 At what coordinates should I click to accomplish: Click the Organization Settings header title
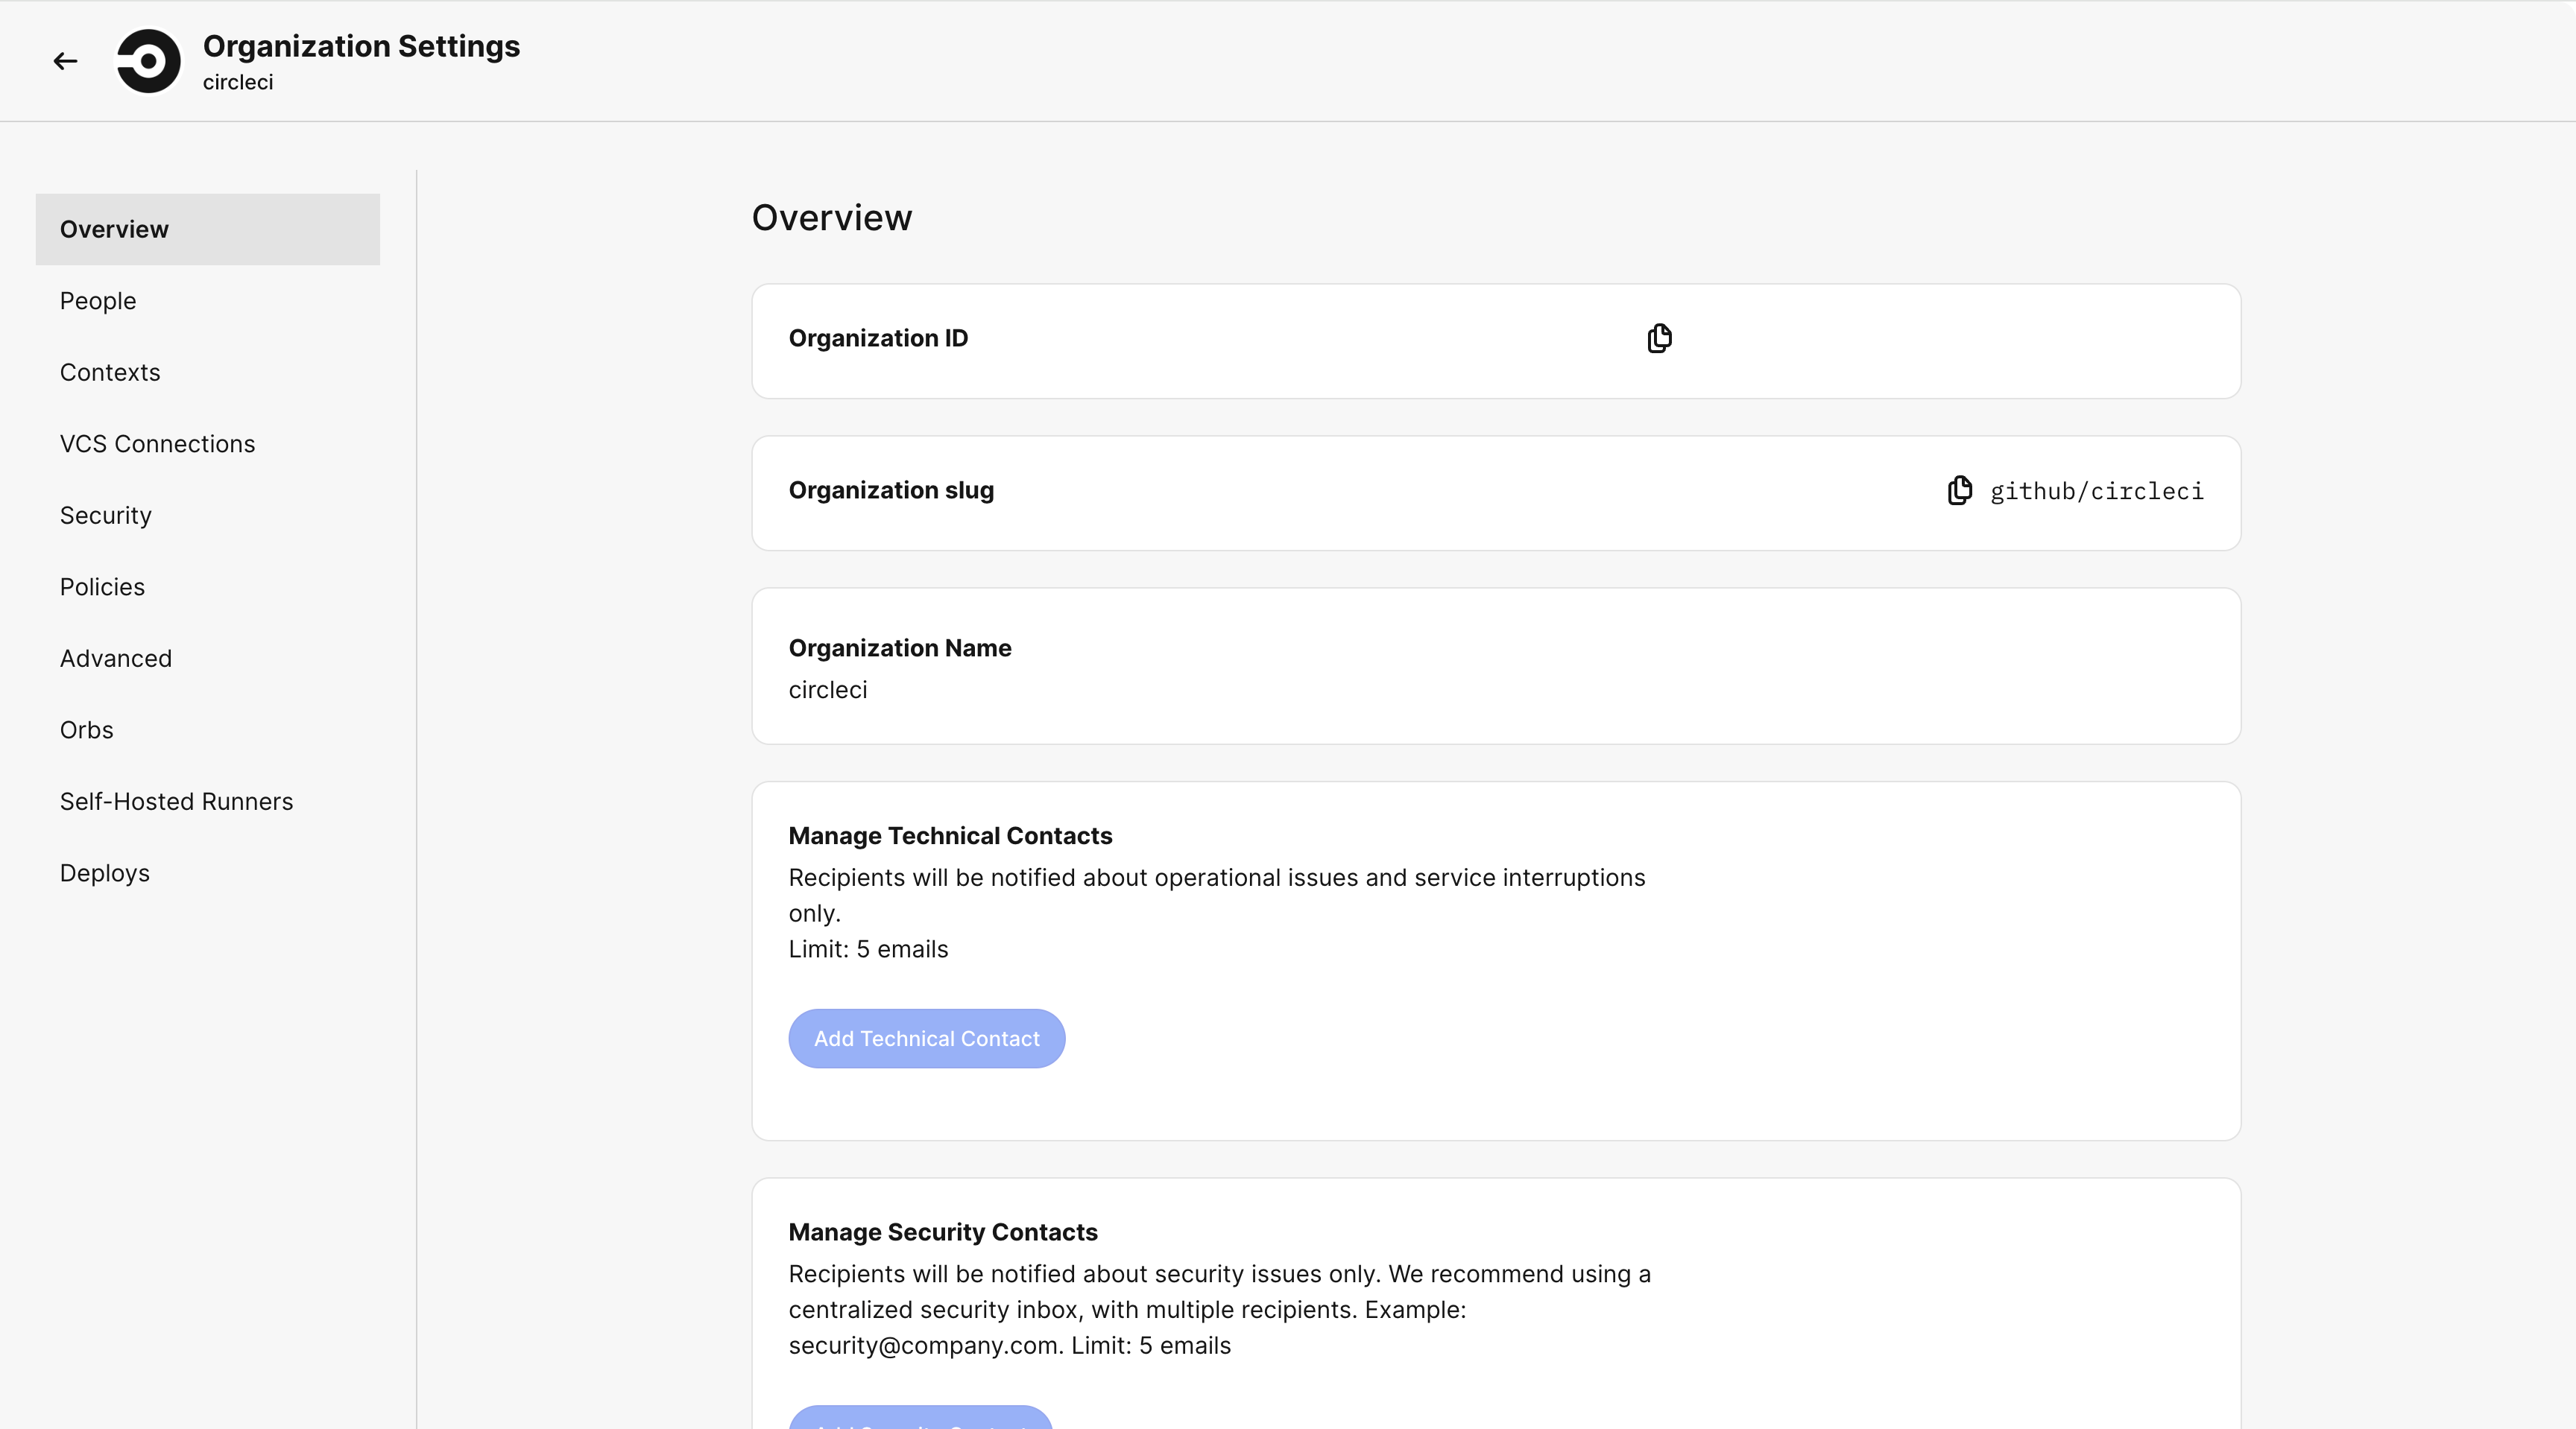(361, 46)
